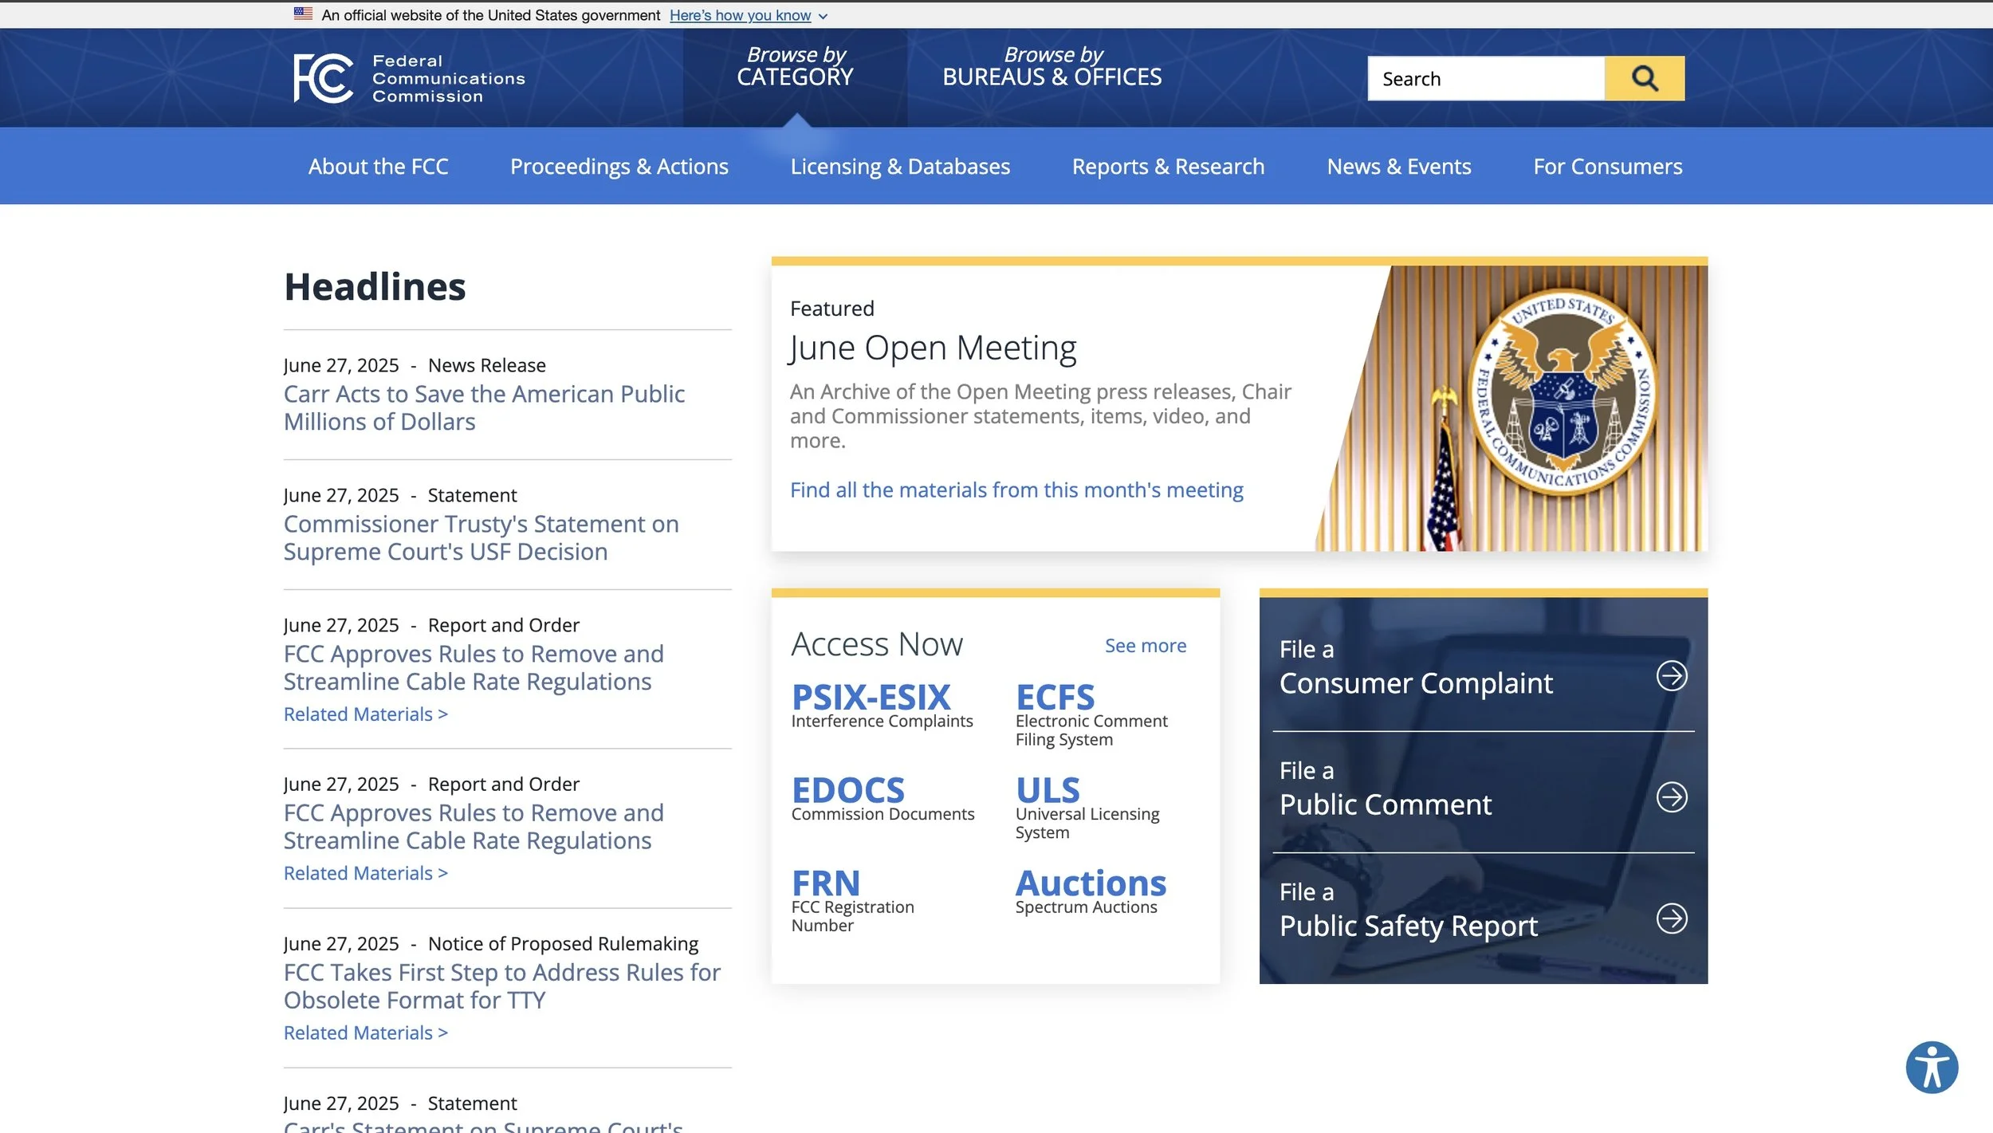
Task: Expand Browse by Category menu
Action: [x=795, y=66]
